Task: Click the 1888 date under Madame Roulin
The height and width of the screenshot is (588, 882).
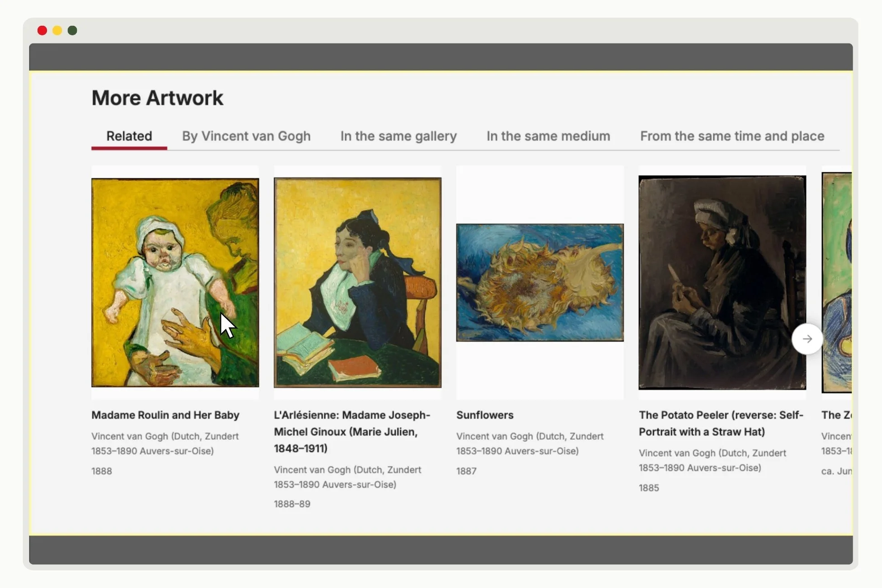Action: 102,471
